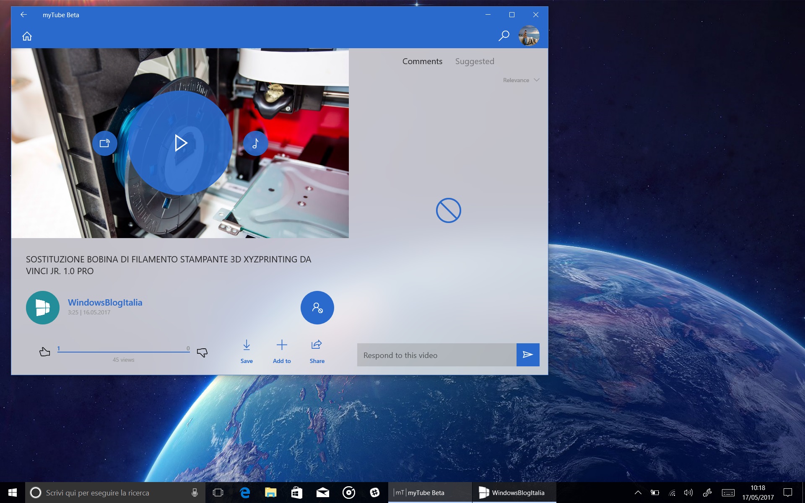The image size is (805, 503).
Task: Open the battery status tray icon
Action: [x=655, y=493]
